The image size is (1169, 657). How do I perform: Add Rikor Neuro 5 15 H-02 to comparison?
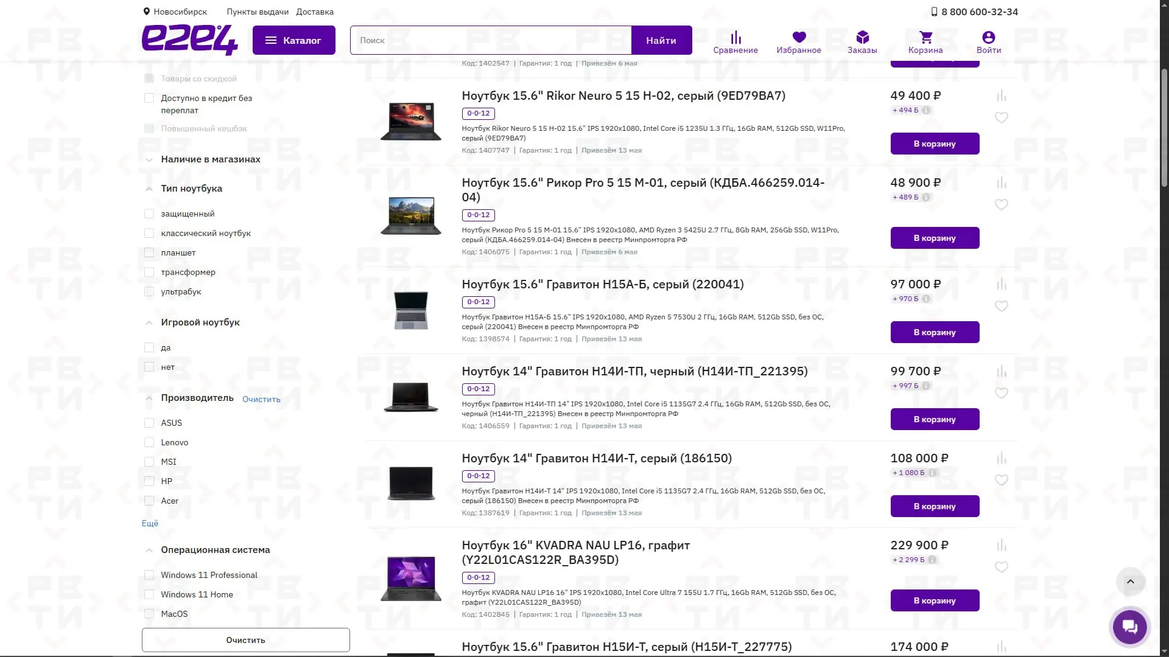(1002, 96)
